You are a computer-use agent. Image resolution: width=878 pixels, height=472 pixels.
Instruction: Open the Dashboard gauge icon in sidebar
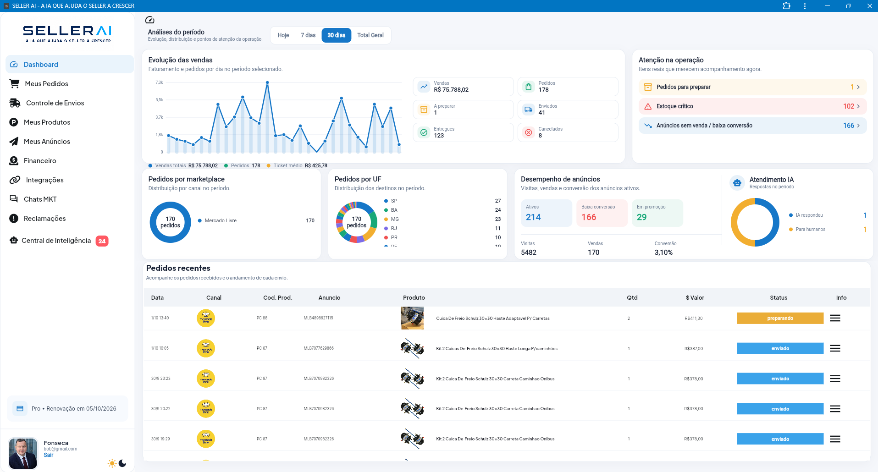click(x=14, y=65)
